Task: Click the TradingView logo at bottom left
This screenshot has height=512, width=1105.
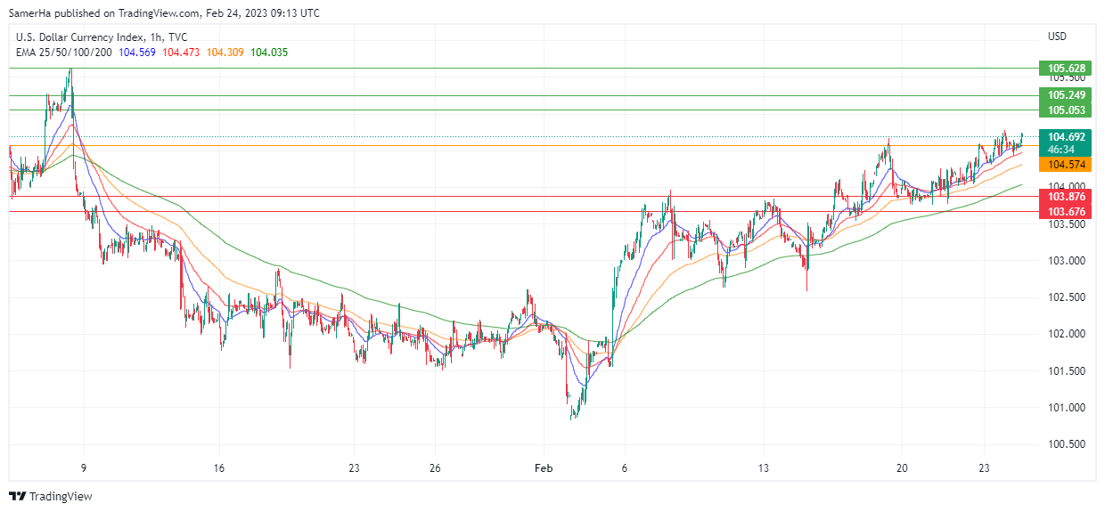Action: [51, 496]
